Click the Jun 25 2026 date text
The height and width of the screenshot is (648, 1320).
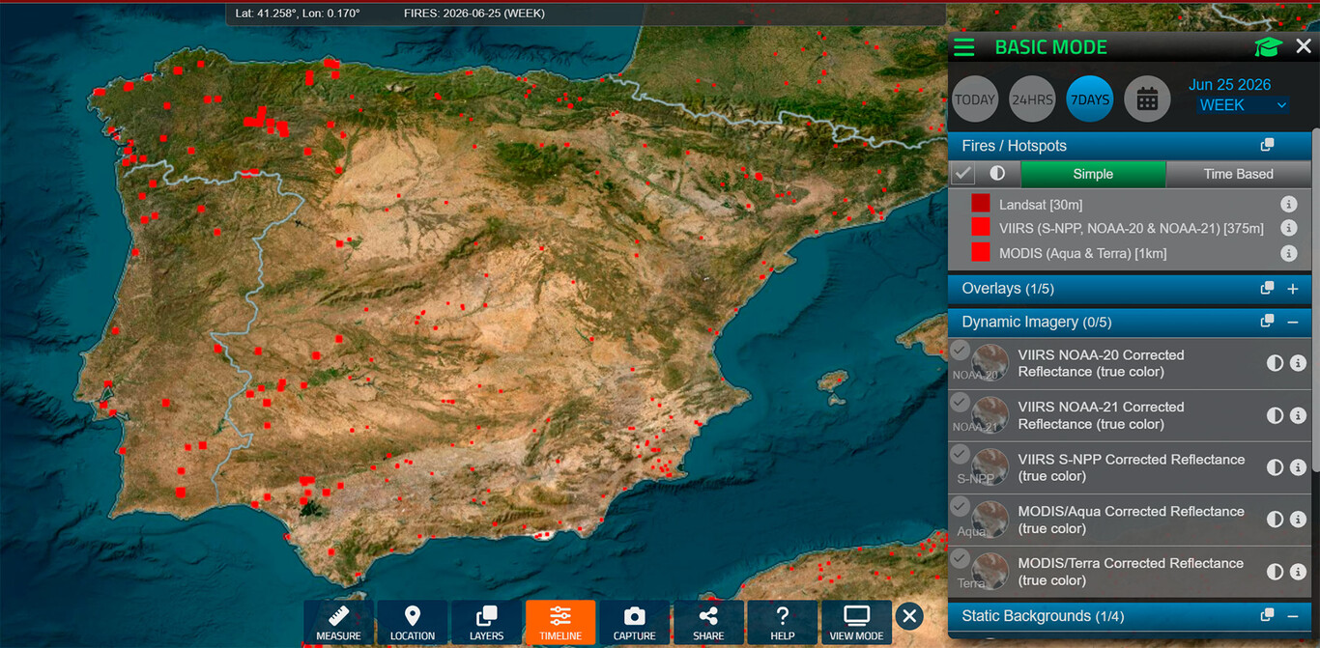click(x=1229, y=85)
